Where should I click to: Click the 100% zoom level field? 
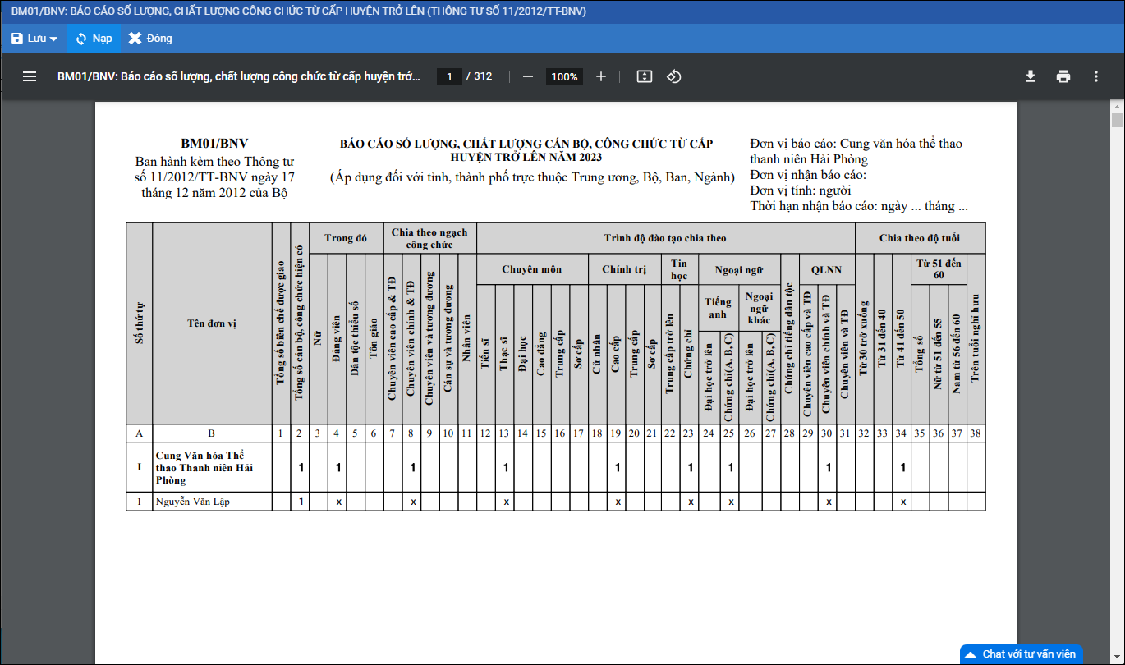(x=564, y=76)
